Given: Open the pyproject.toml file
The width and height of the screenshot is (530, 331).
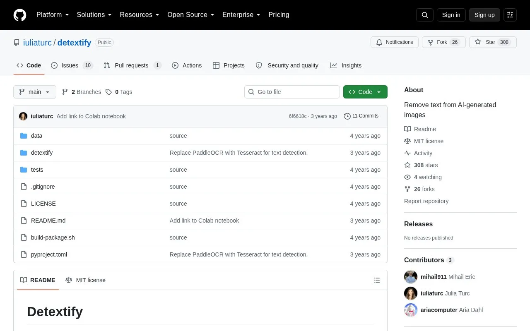Looking at the screenshot, I should coord(49,254).
